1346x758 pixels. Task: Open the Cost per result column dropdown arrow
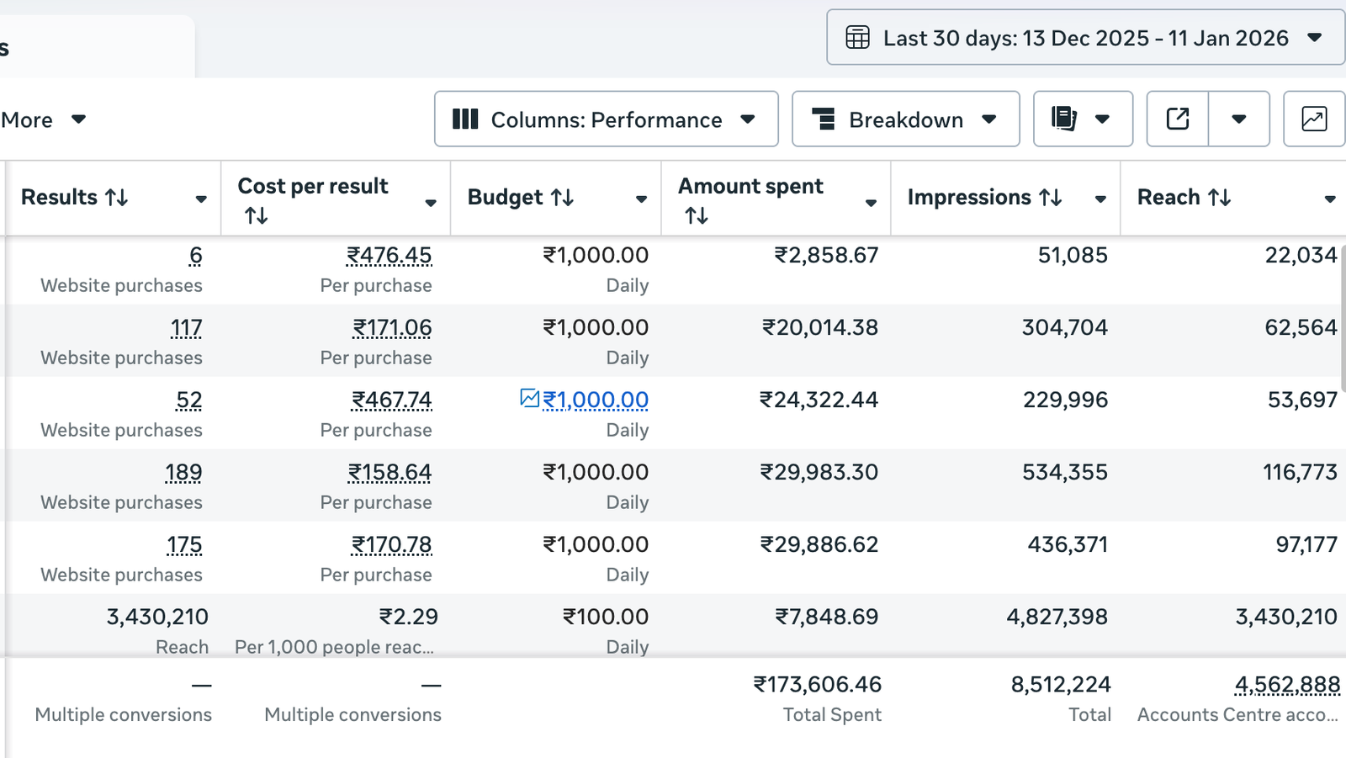click(x=431, y=203)
